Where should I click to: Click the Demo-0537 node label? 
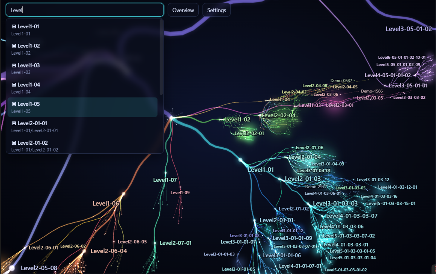[341, 81]
